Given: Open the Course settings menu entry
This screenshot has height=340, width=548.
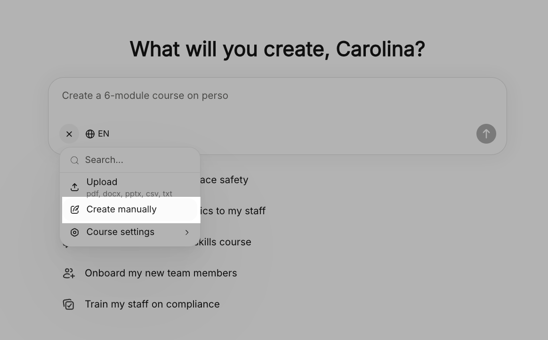Looking at the screenshot, I should [x=130, y=232].
